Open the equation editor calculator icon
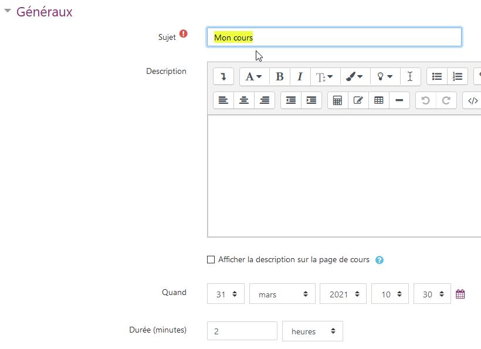Viewport: 481px width, 349px height. [x=337, y=100]
